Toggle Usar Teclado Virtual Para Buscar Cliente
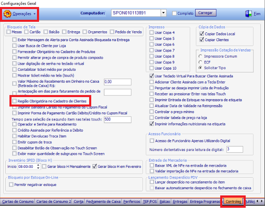The height and width of the screenshot is (209, 265). [152, 76]
